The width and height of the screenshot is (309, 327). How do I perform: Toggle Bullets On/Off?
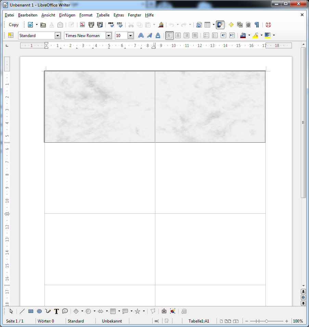215,35
